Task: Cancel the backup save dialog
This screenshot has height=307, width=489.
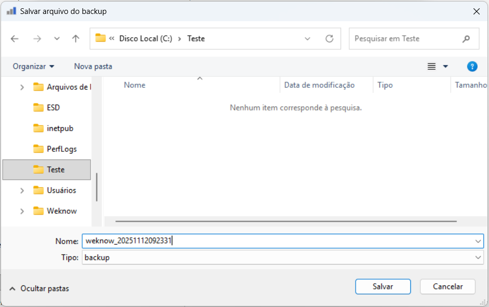Action: click(448, 286)
